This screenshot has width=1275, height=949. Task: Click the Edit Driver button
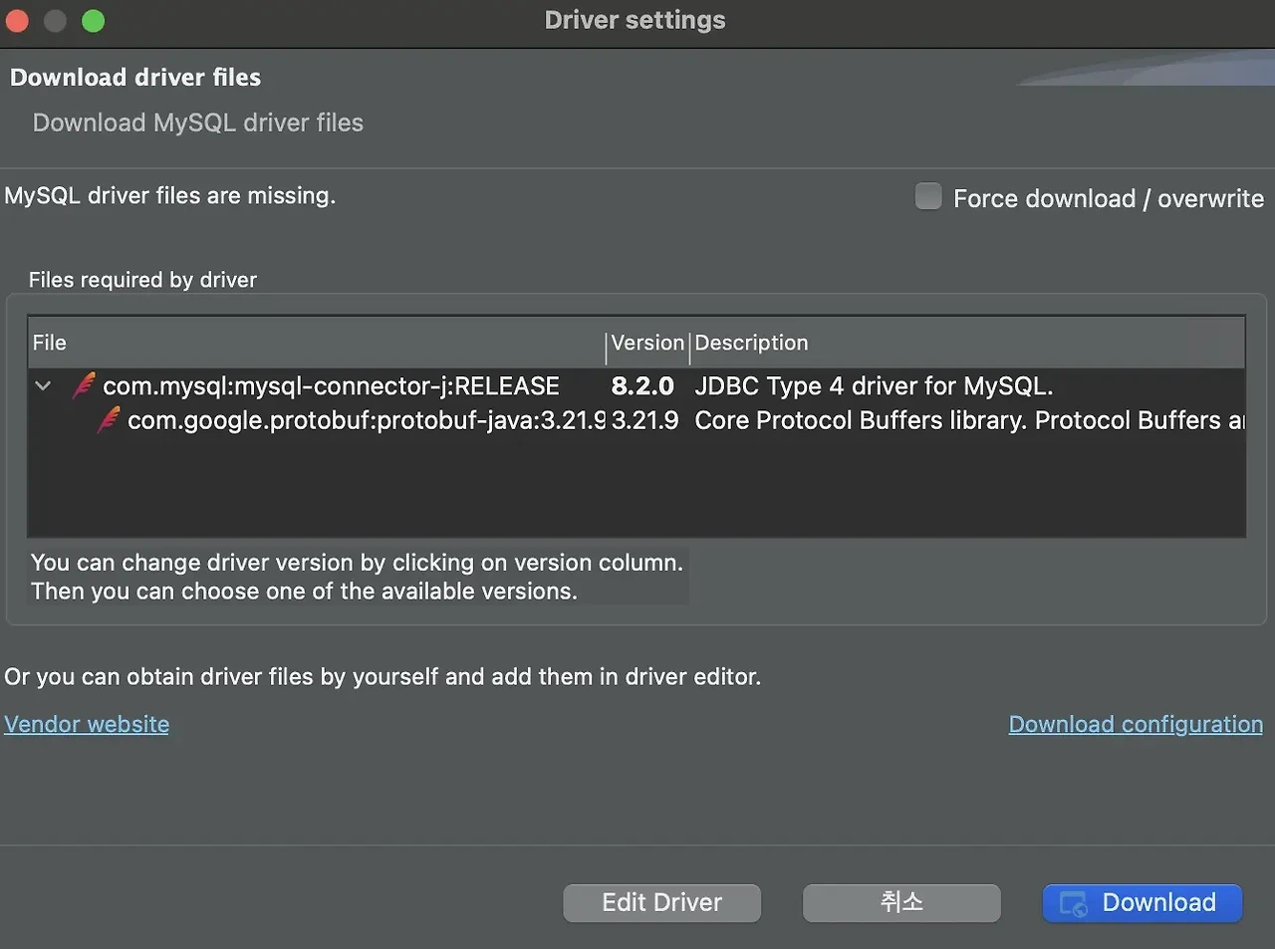(x=662, y=902)
